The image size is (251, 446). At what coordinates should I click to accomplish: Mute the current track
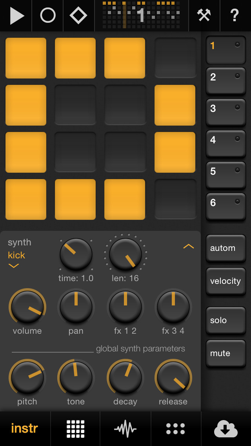tap(226, 354)
